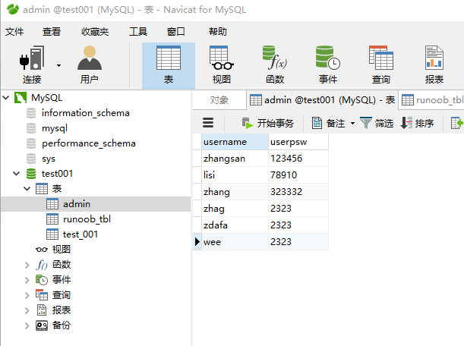Expand the 备份 node in the tree

(27, 326)
